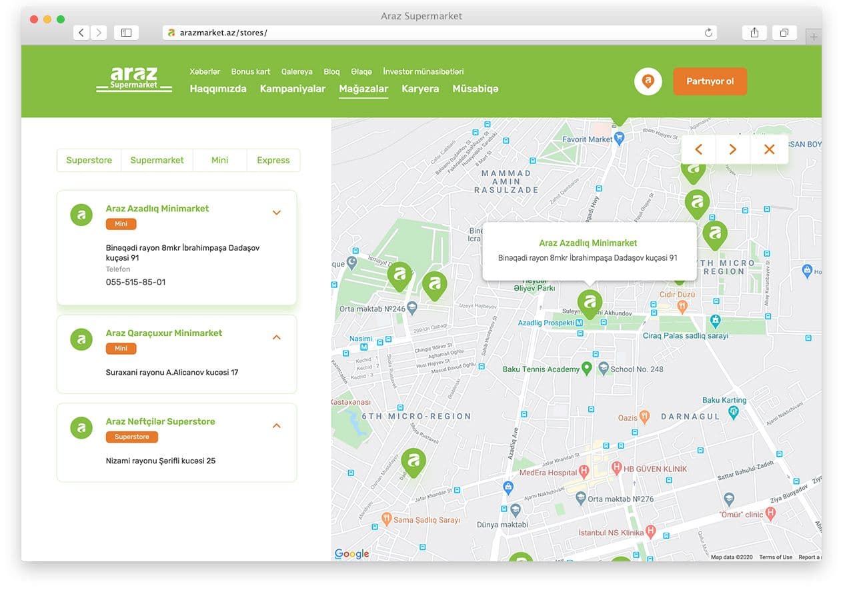Open the Əlaqə link
Viewport: 843px width, 594px height.
(x=361, y=71)
